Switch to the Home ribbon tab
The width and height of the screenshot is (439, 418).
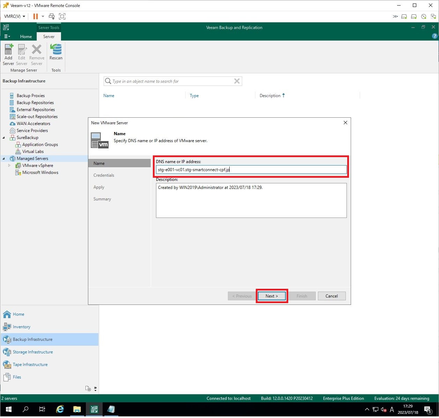coord(26,36)
